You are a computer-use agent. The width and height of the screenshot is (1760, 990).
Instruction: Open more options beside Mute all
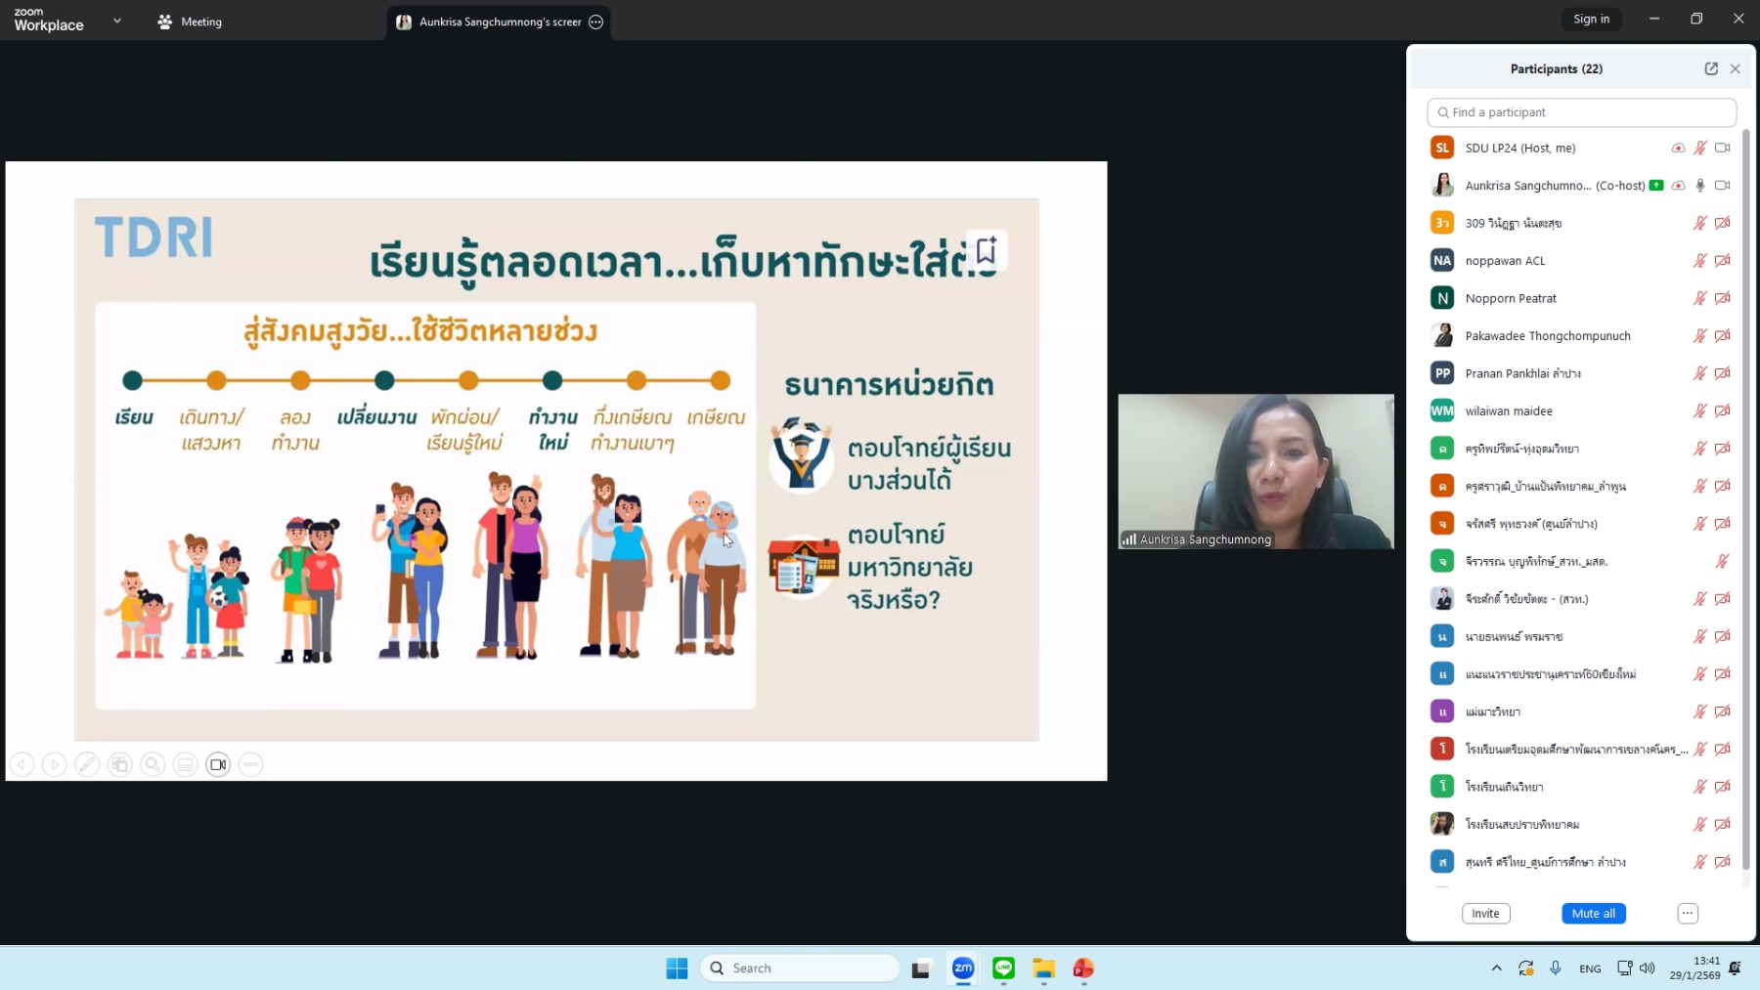(x=1688, y=913)
